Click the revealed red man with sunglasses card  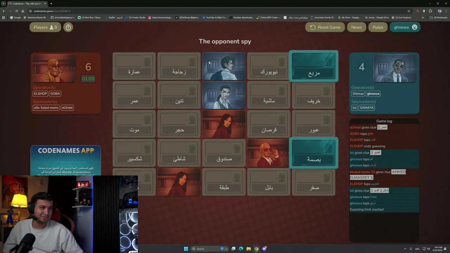[x=269, y=153]
